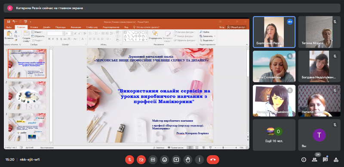
Task: Expand the shapes gallery more arrow
Action: (x=147, y=40)
